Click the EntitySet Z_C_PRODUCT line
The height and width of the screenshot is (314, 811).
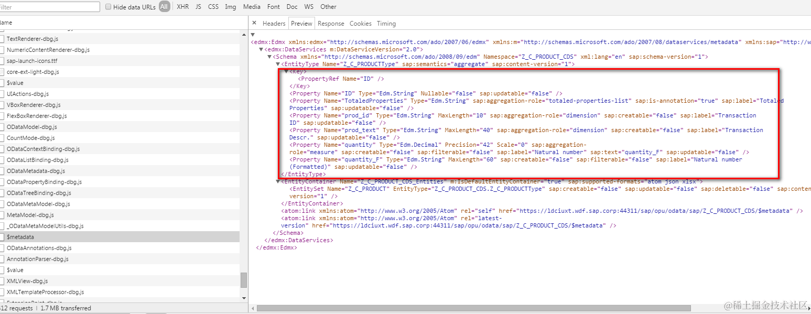click(550, 192)
